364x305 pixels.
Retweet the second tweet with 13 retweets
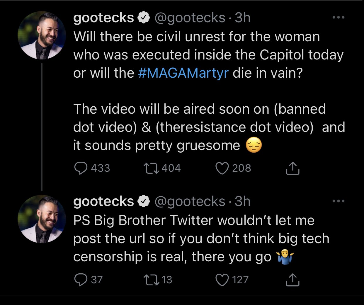click(151, 280)
